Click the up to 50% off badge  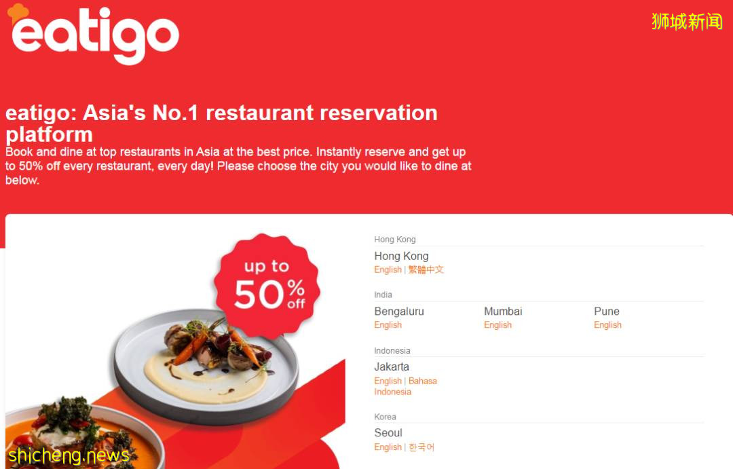(267, 286)
